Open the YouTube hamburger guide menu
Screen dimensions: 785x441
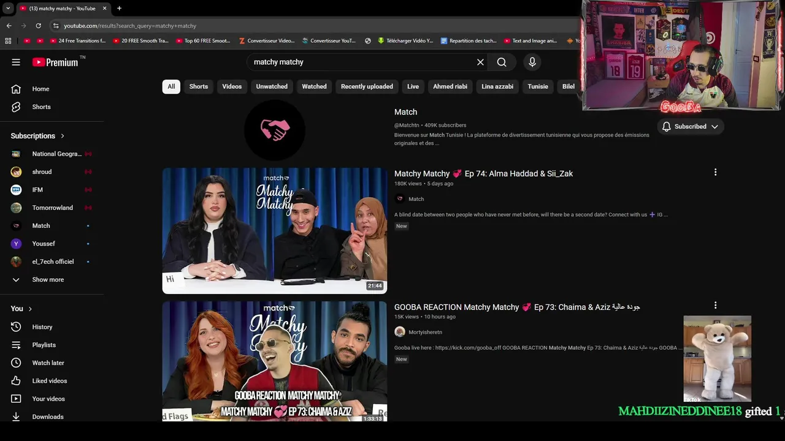pyautogui.click(x=16, y=62)
